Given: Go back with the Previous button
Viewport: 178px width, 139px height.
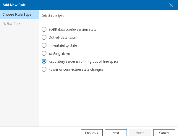Looking at the screenshot, I should coord(91,133).
